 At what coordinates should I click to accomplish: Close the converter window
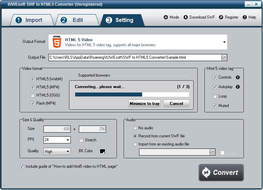coord(256,4)
